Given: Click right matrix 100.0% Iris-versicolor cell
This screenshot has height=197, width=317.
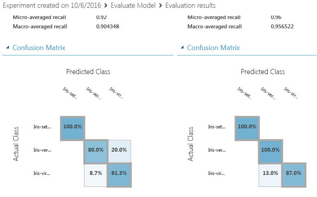Looking at the screenshot, I should 270,150.
